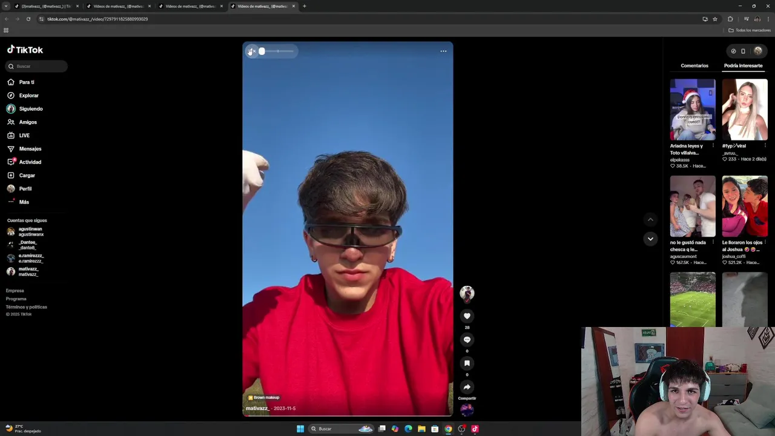Open Chrome apps grid in bookmarks bar
The image size is (775, 436).
[x=6, y=30]
